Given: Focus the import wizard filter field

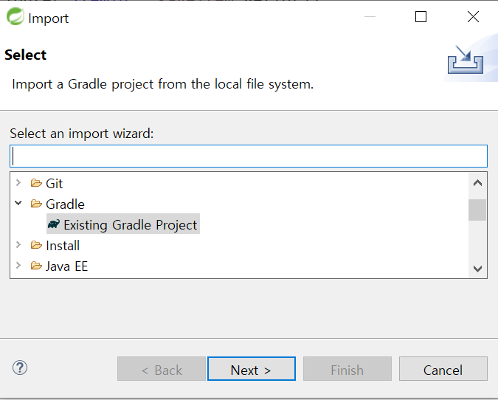Looking at the screenshot, I should 249,156.
